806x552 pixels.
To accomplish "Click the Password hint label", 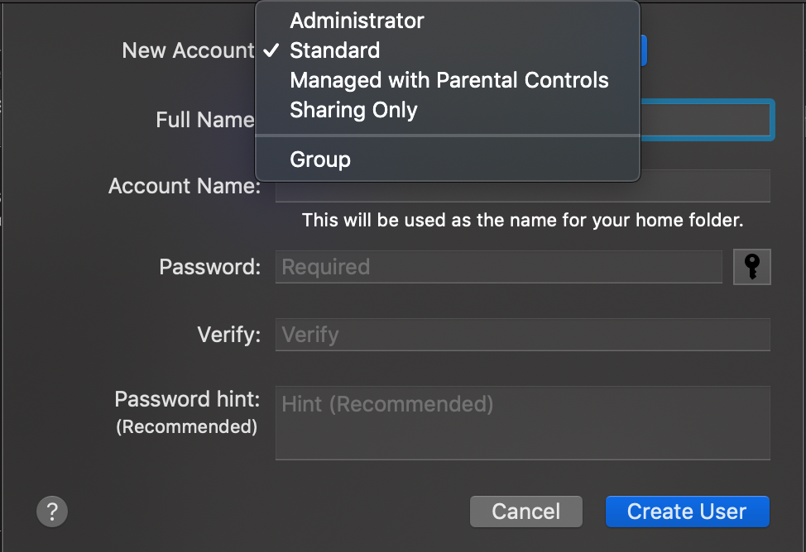I will point(187,399).
